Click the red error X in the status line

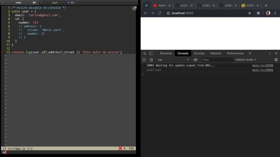(x=120, y=148)
